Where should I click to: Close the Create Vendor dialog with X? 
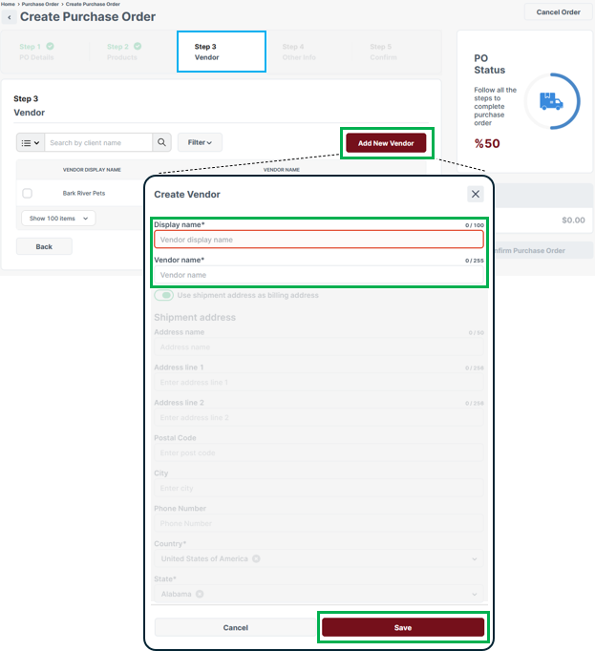tap(475, 194)
